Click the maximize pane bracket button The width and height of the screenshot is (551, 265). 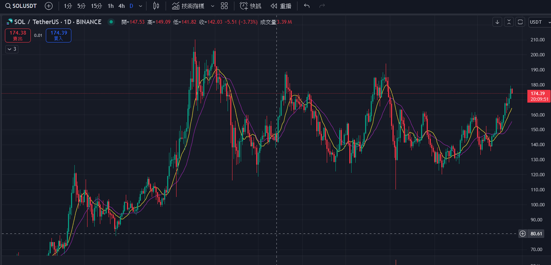(x=520, y=22)
